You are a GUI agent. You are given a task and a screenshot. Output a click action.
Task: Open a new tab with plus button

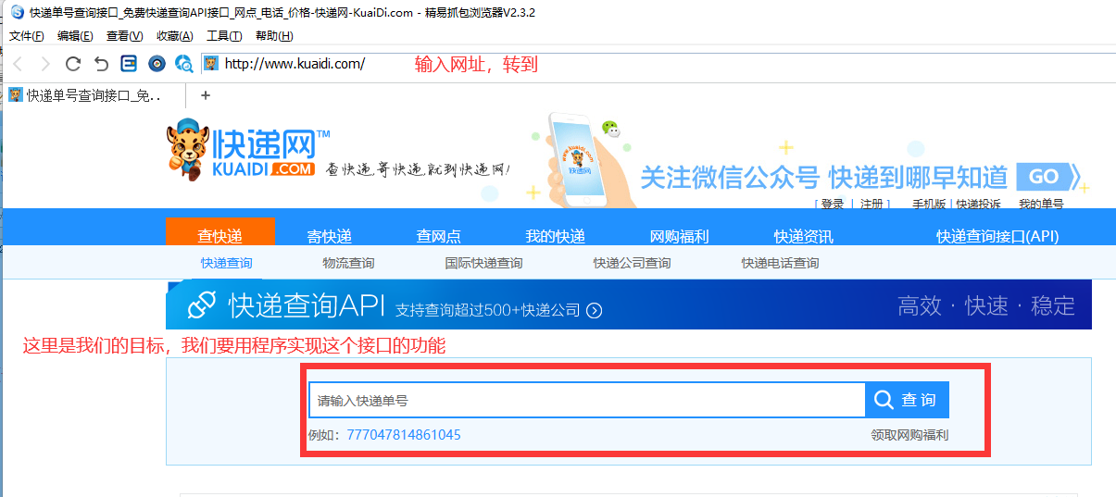pyautogui.click(x=206, y=94)
